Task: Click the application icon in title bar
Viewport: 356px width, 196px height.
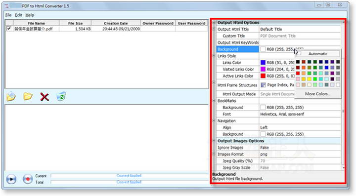Action: (x=7, y=6)
